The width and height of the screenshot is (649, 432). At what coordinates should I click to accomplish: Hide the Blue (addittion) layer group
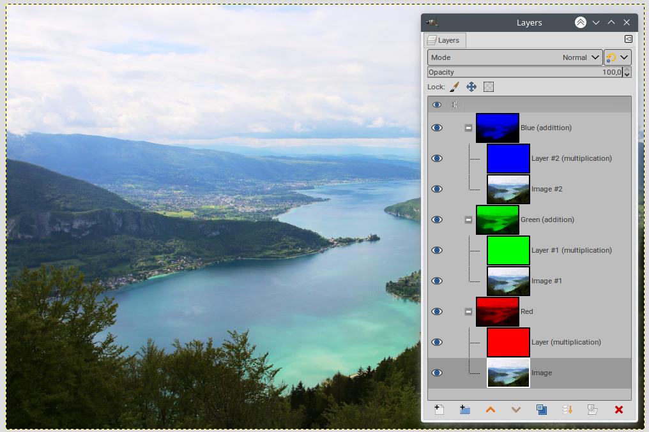pyautogui.click(x=437, y=128)
